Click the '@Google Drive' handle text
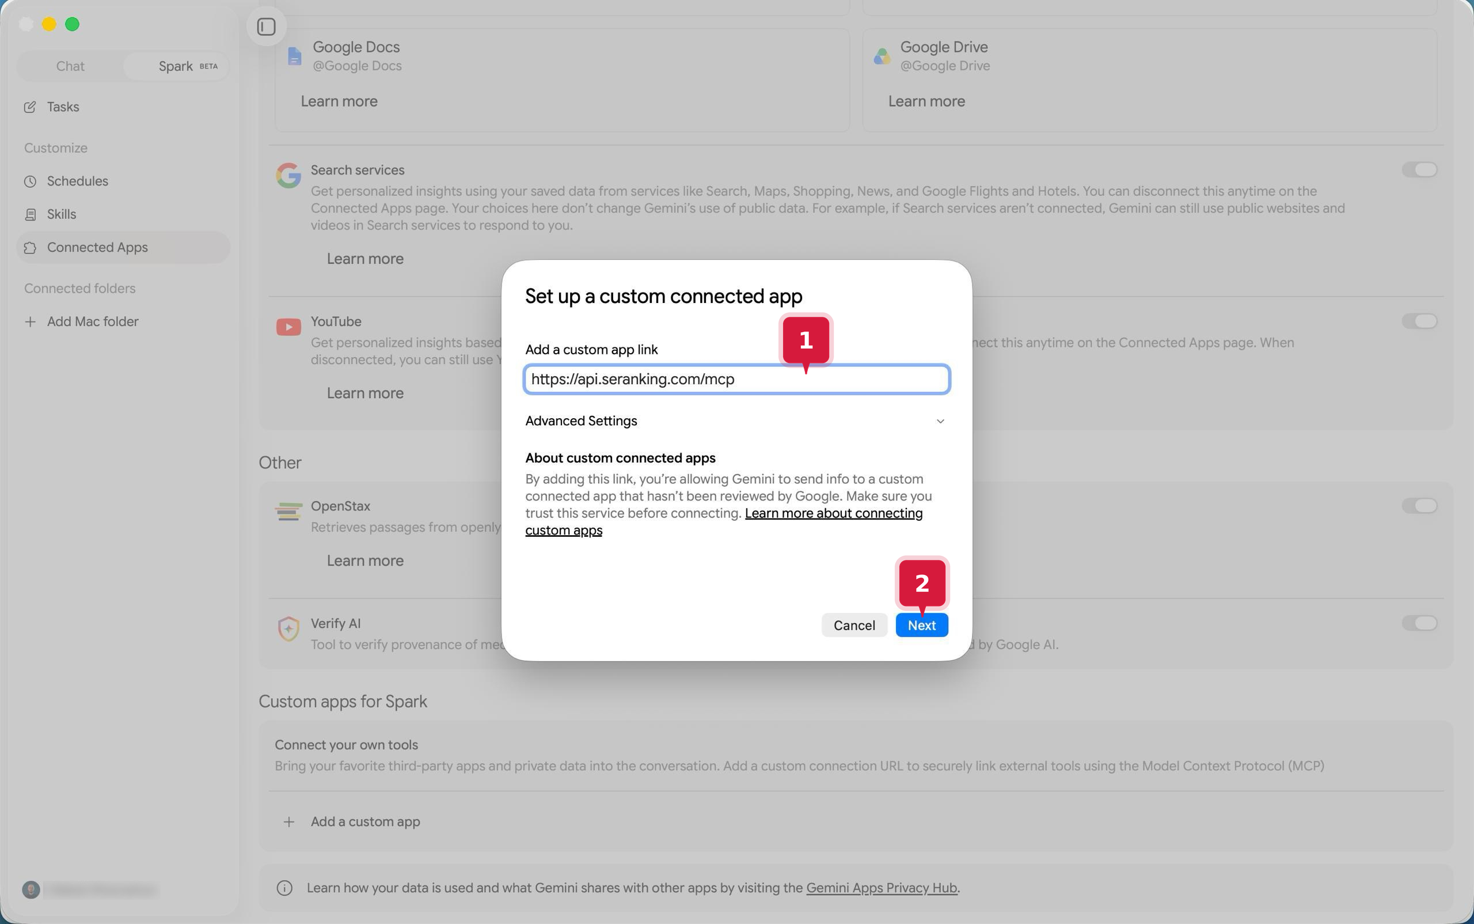 tap(945, 66)
